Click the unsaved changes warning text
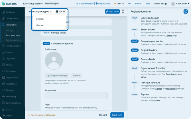This screenshot has width=191, height=119. pyautogui.click(x=43, y=115)
